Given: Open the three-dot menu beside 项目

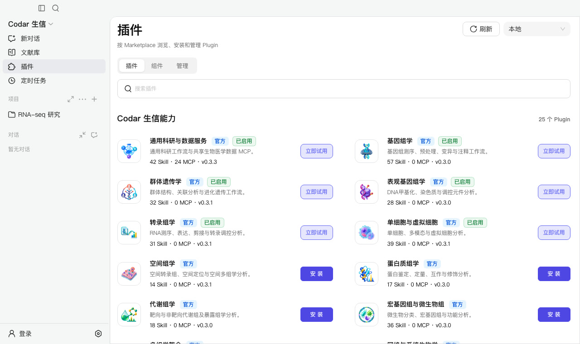Looking at the screenshot, I should [x=82, y=99].
